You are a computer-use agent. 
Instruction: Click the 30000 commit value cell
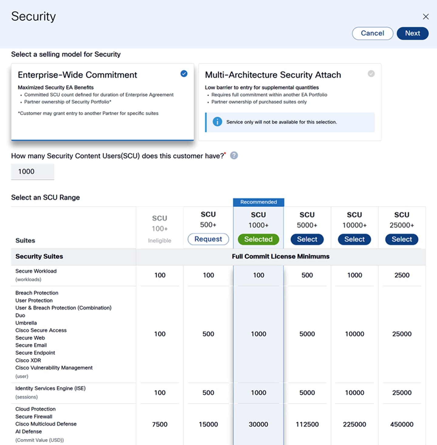click(x=258, y=424)
